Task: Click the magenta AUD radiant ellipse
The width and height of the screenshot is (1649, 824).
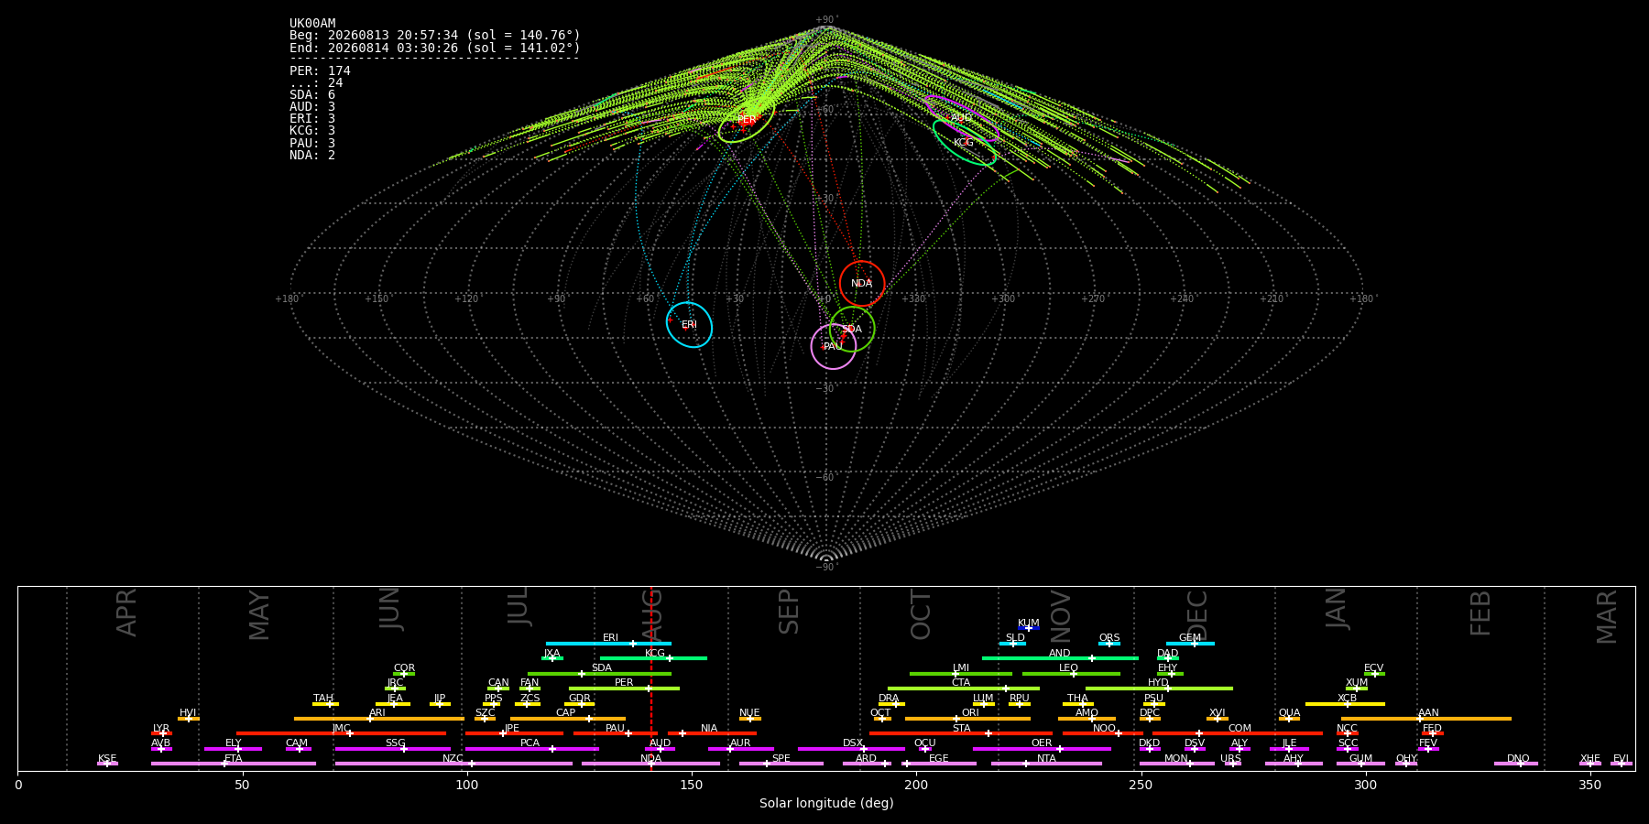Action: point(961,118)
